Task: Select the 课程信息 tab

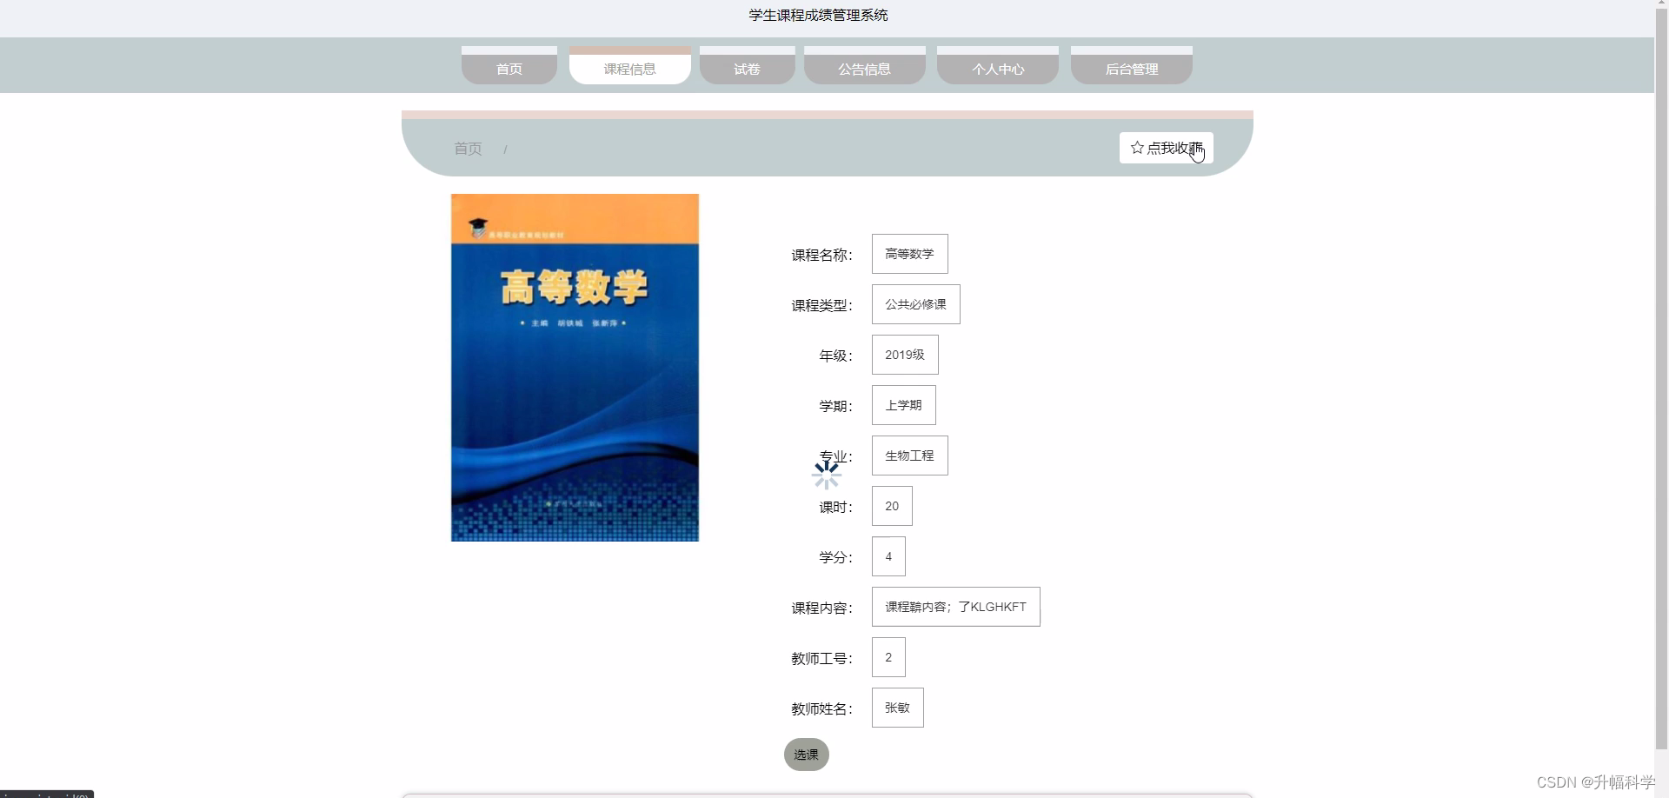Action: [629, 69]
